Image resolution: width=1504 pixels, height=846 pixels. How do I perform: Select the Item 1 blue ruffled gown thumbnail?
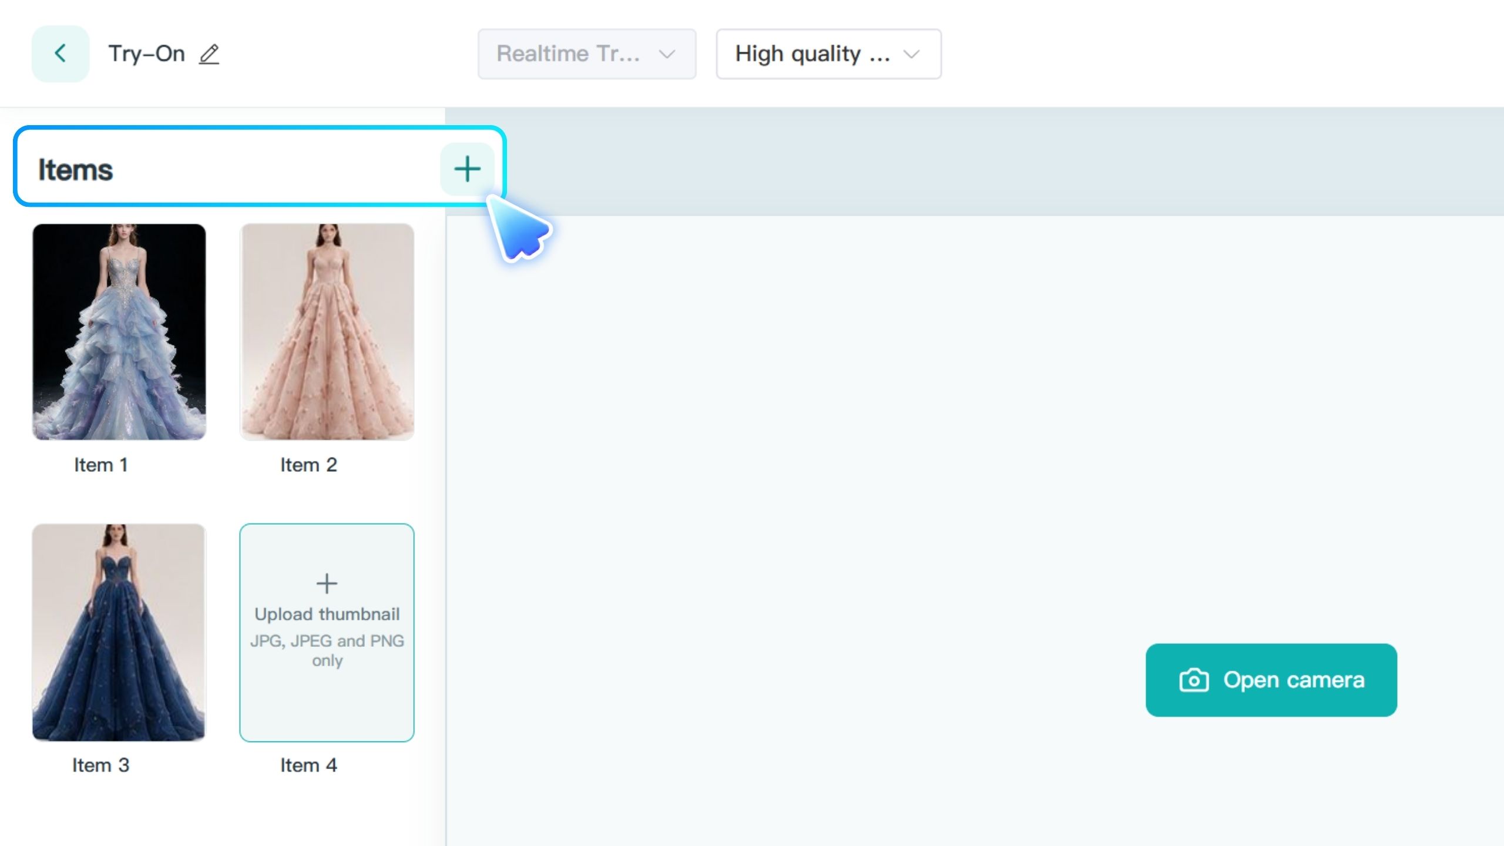point(119,332)
